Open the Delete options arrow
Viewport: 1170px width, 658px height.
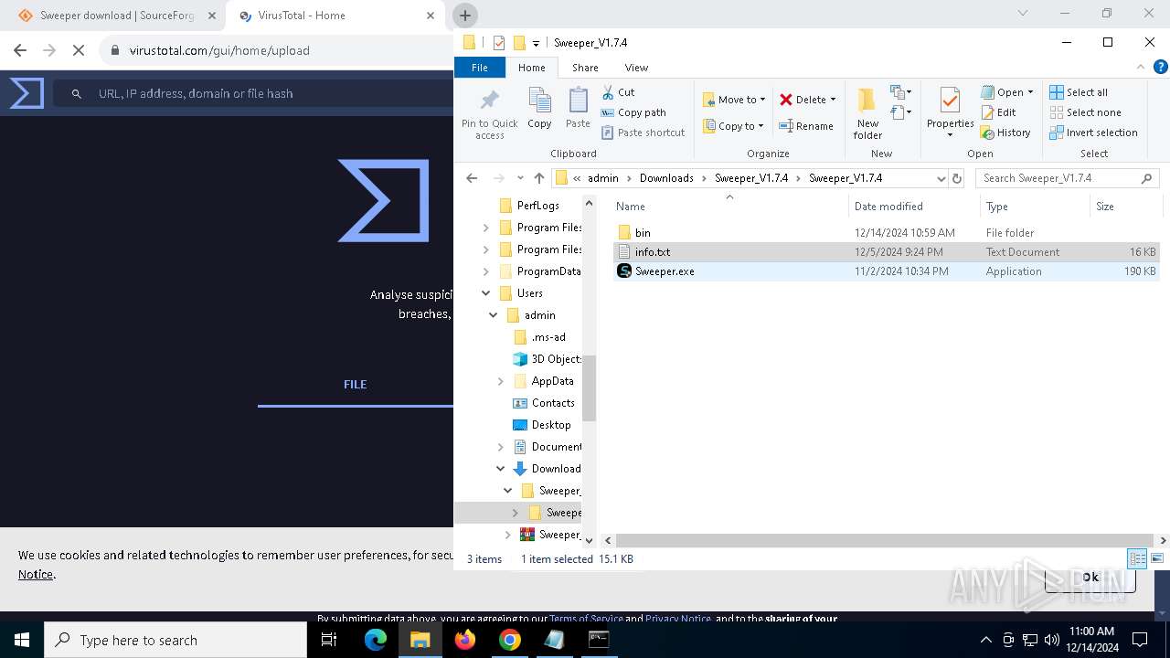(834, 100)
